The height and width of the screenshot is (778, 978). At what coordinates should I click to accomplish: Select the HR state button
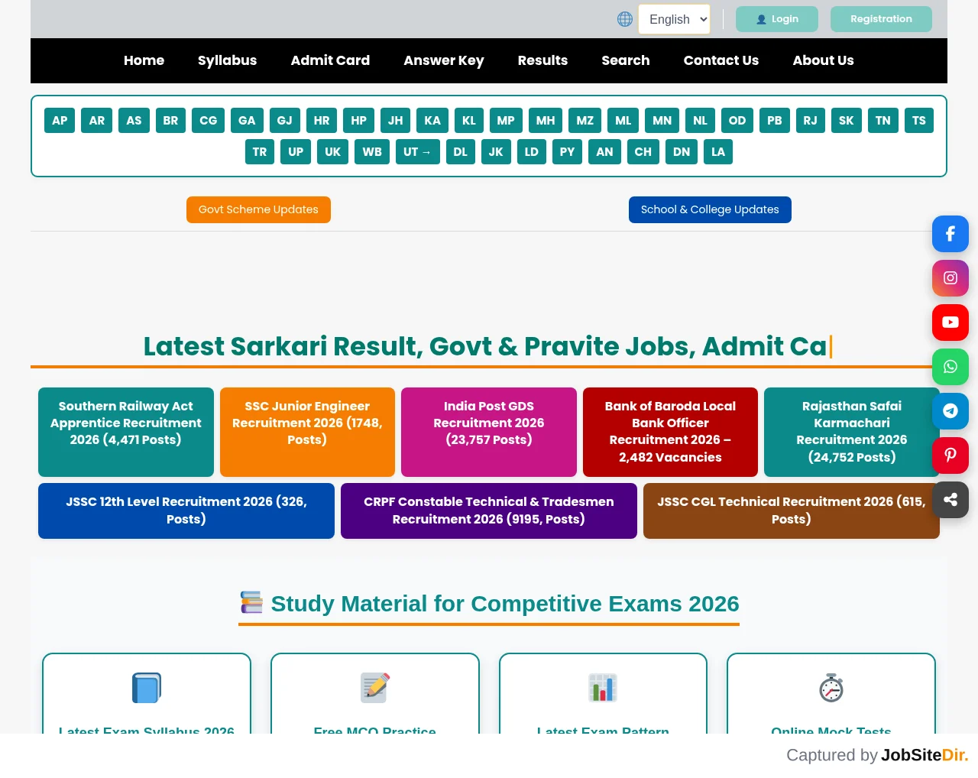click(322, 120)
